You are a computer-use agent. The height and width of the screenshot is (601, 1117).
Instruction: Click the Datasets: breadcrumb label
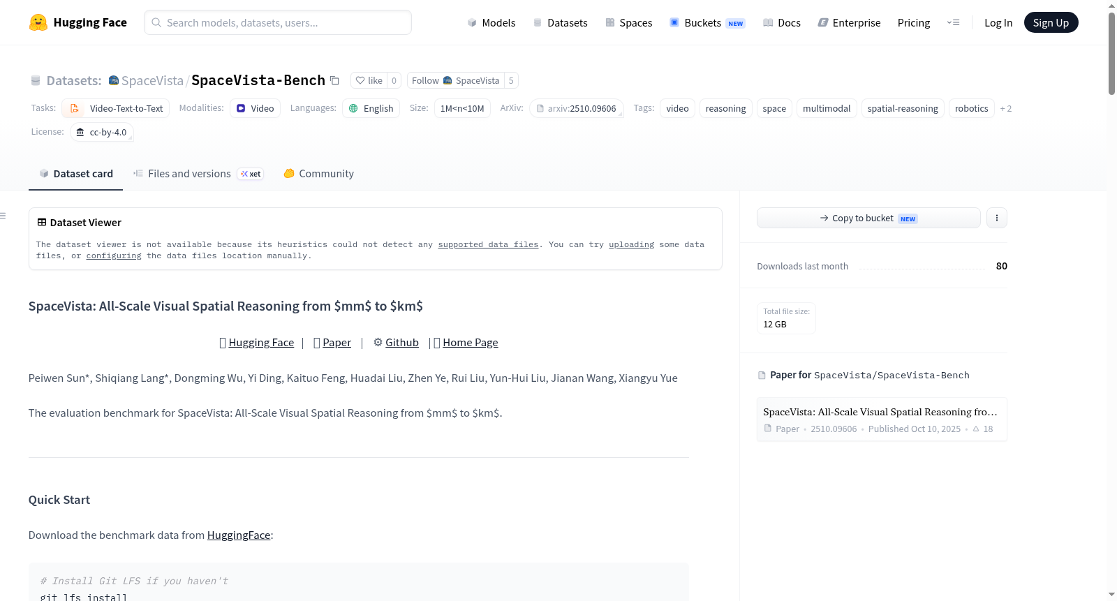(x=74, y=80)
